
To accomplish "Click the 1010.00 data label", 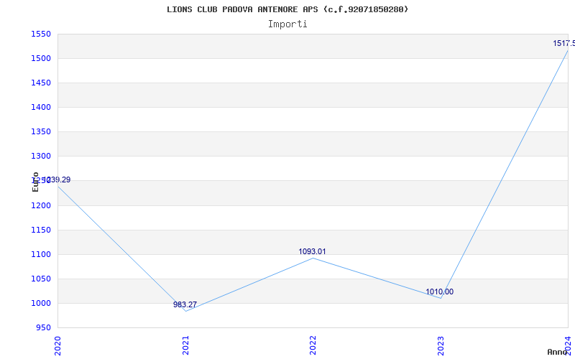I will 439,292.
